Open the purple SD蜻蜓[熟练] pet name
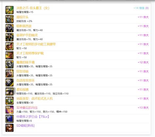Viewport: 155px width, 137px height. (26, 126)
